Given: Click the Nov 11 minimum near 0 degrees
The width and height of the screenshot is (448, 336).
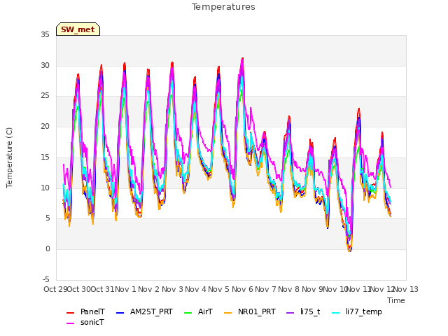Looking at the screenshot, I should 350,251.
